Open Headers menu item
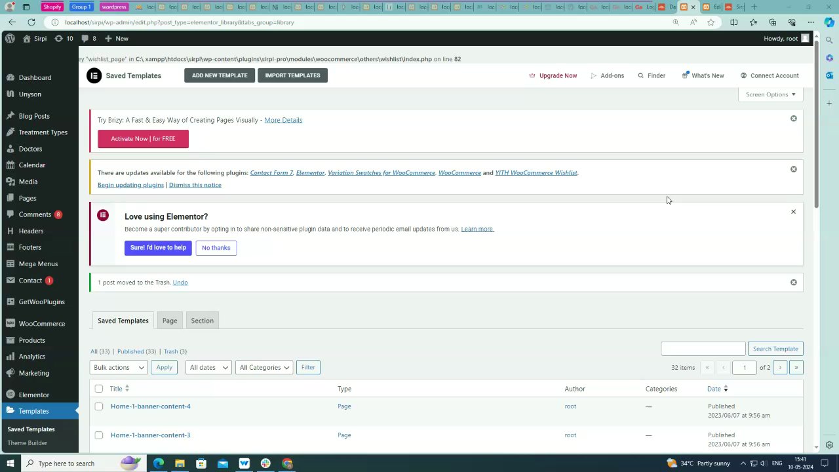The height and width of the screenshot is (472, 839). tap(31, 231)
